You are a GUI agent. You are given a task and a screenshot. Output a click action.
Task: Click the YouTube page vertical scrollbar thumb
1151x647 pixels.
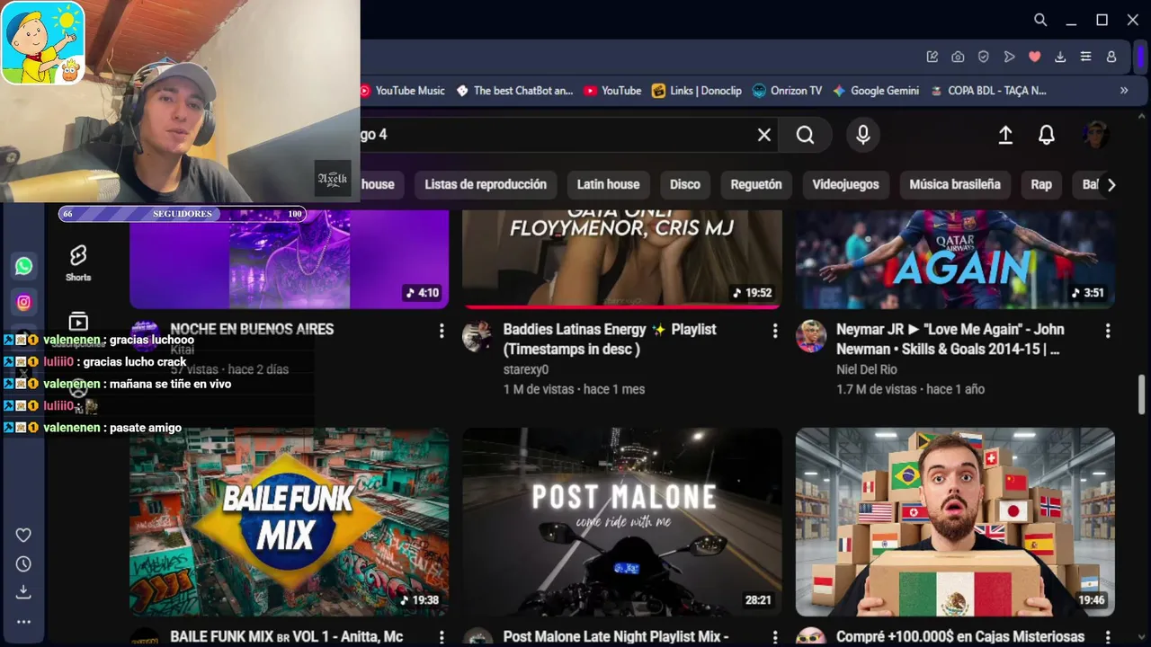(1142, 394)
